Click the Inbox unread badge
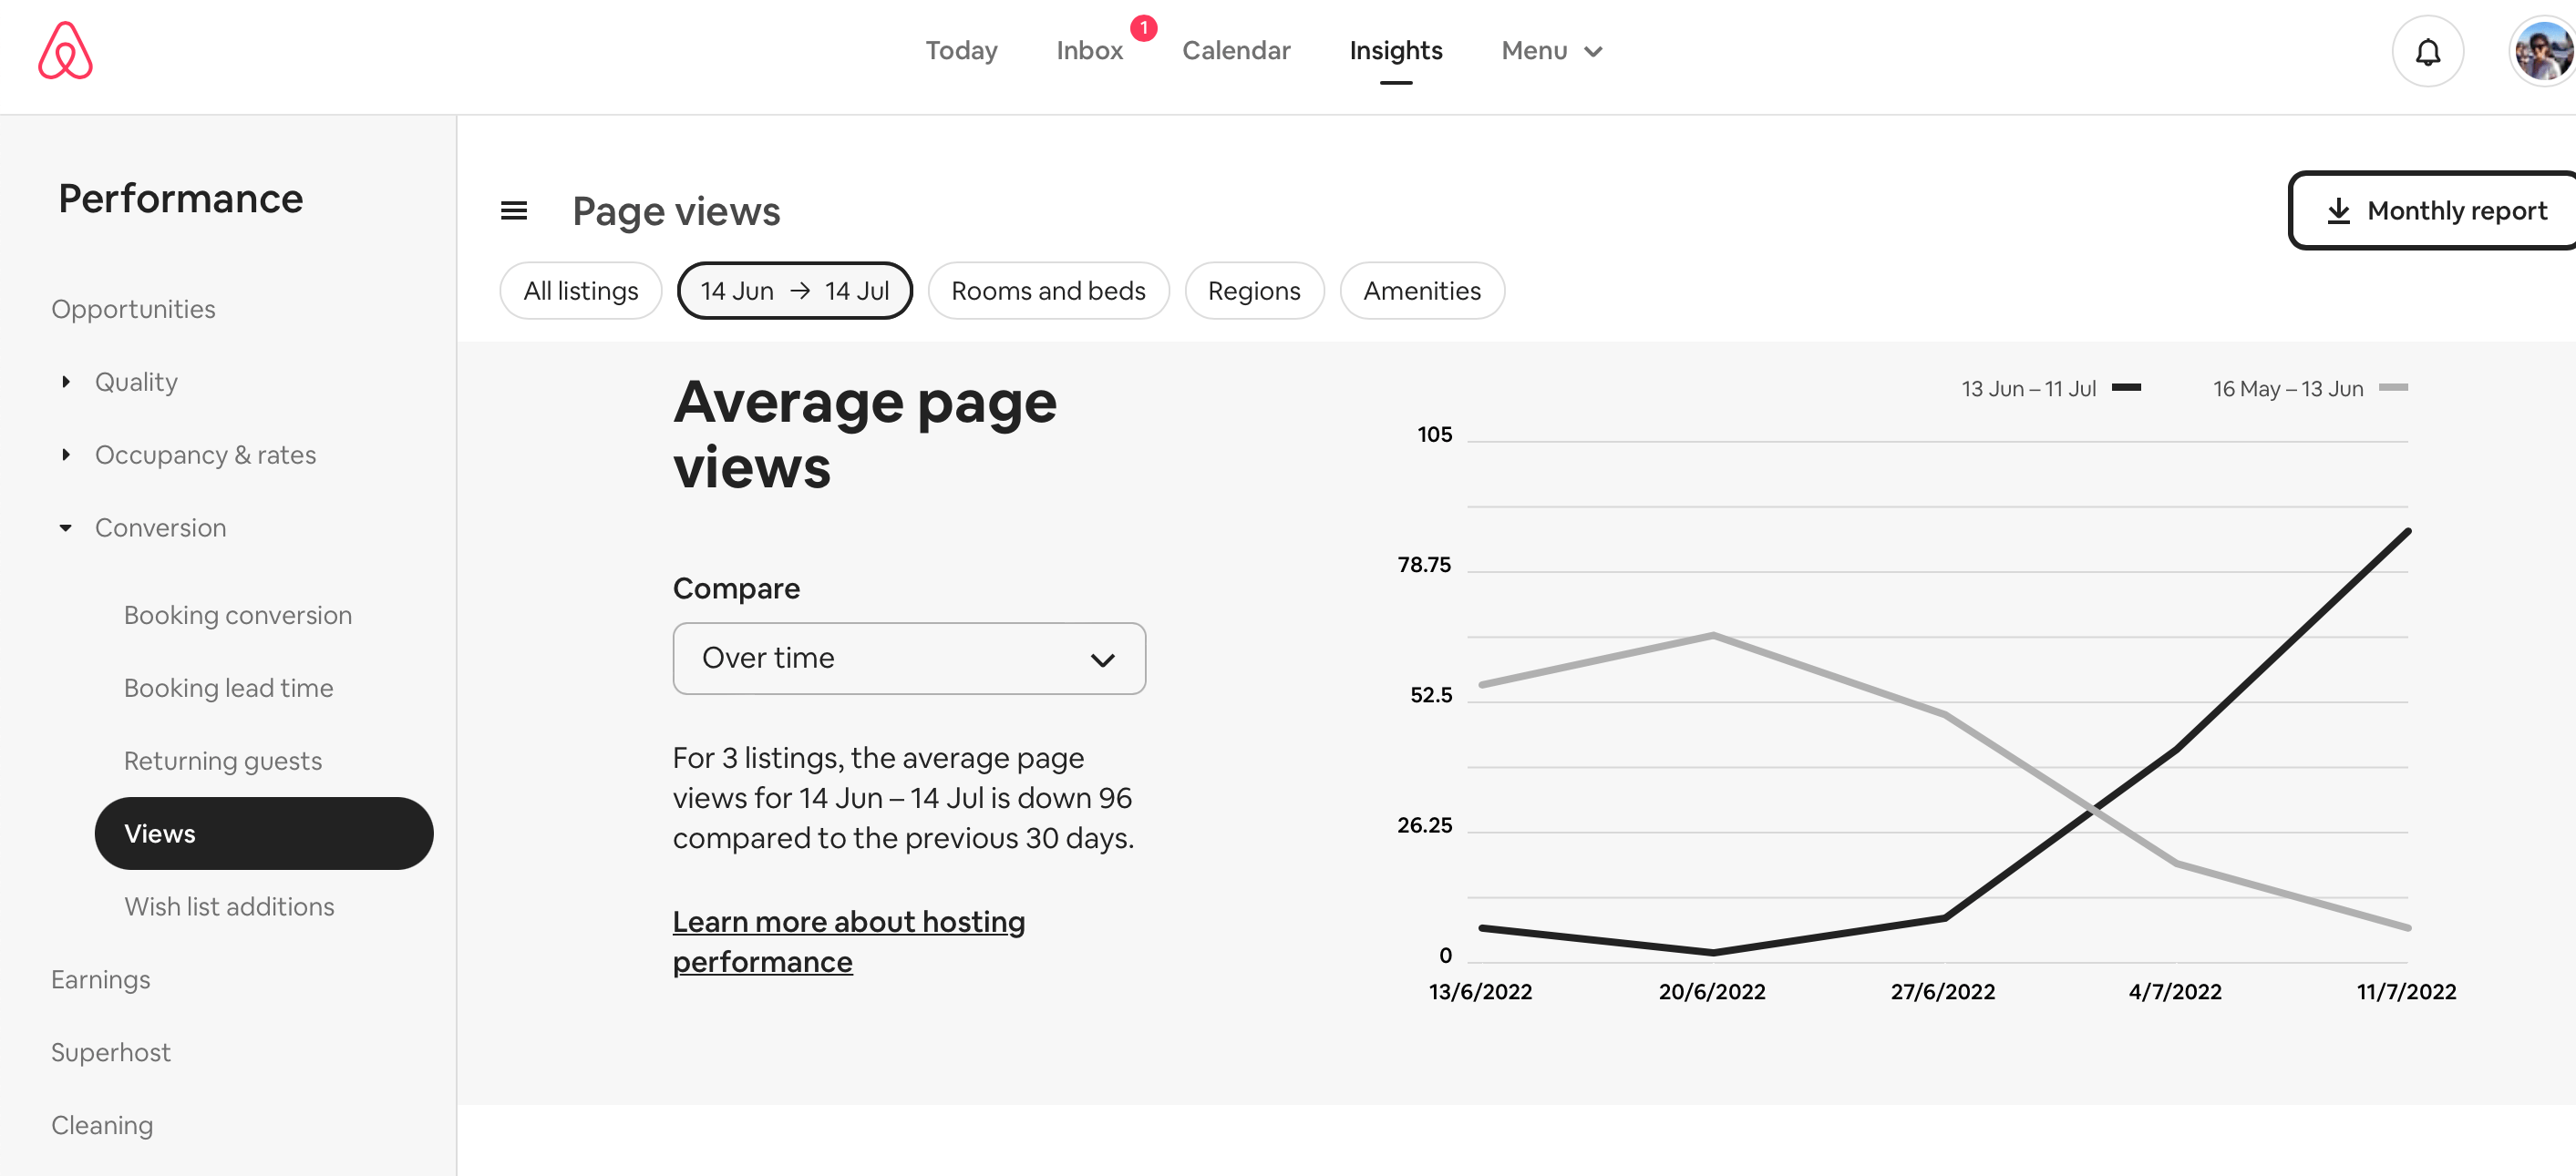This screenshot has height=1176, width=2576. tap(1143, 28)
